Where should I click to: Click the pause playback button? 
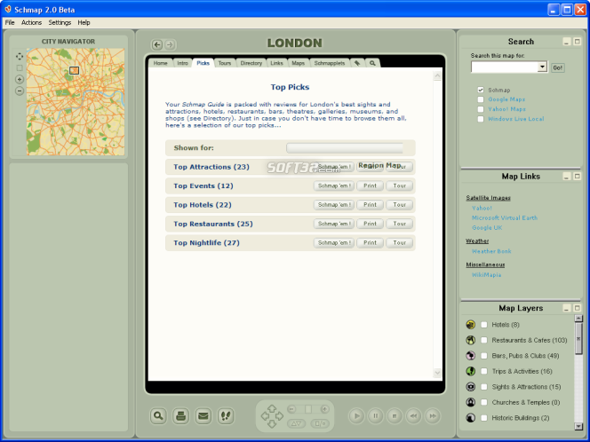(x=375, y=416)
